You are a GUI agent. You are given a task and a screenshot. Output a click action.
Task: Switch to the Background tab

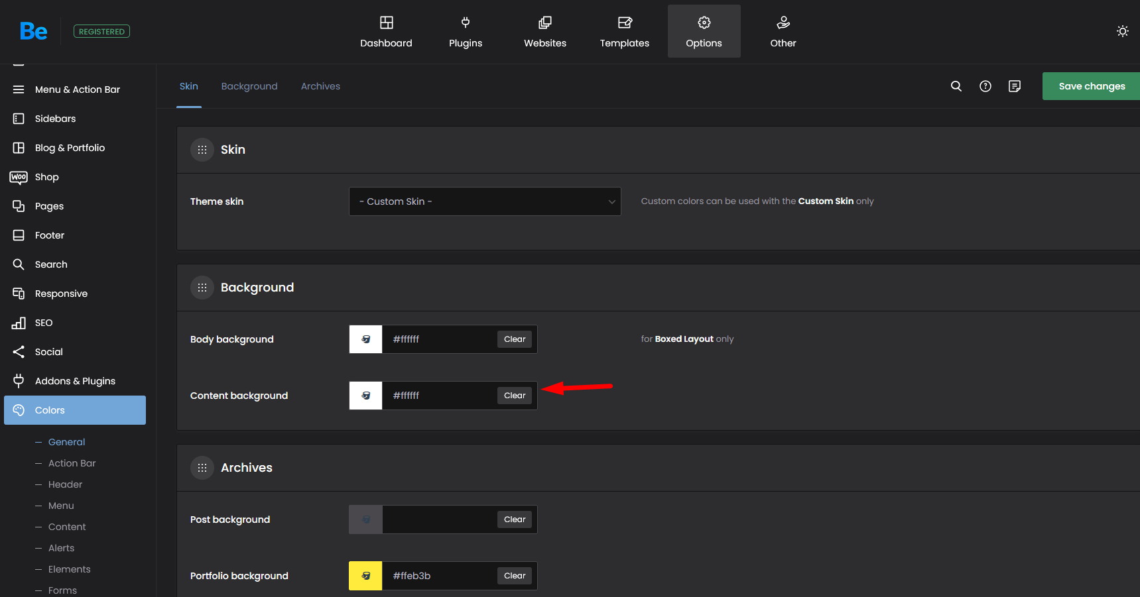click(x=249, y=86)
